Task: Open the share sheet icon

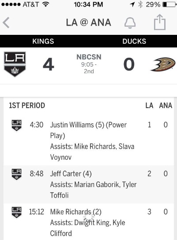Action: pyautogui.click(x=160, y=22)
